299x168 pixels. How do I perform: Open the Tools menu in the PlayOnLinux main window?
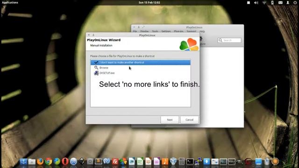point(155,31)
